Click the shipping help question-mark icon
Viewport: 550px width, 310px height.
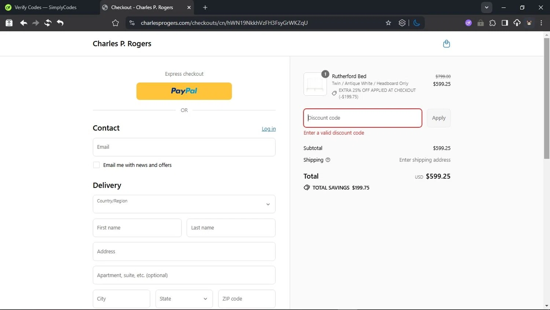[x=328, y=160]
